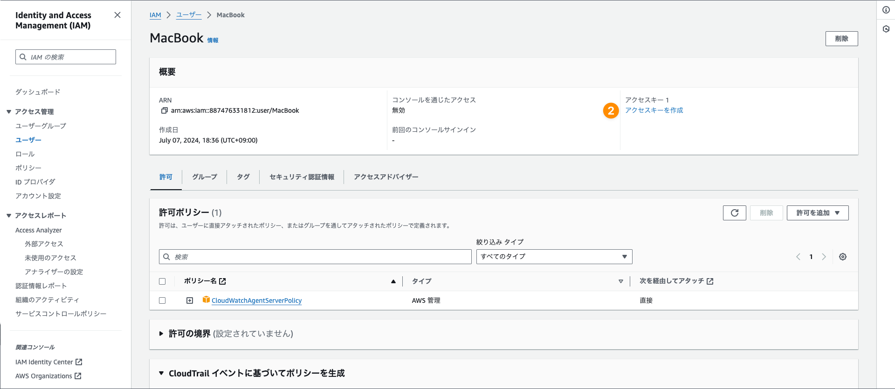This screenshot has height=389, width=895.
Task: Switch to the アクセスアドバイザー tab
Action: pyautogui.click(x=386, y=177)
